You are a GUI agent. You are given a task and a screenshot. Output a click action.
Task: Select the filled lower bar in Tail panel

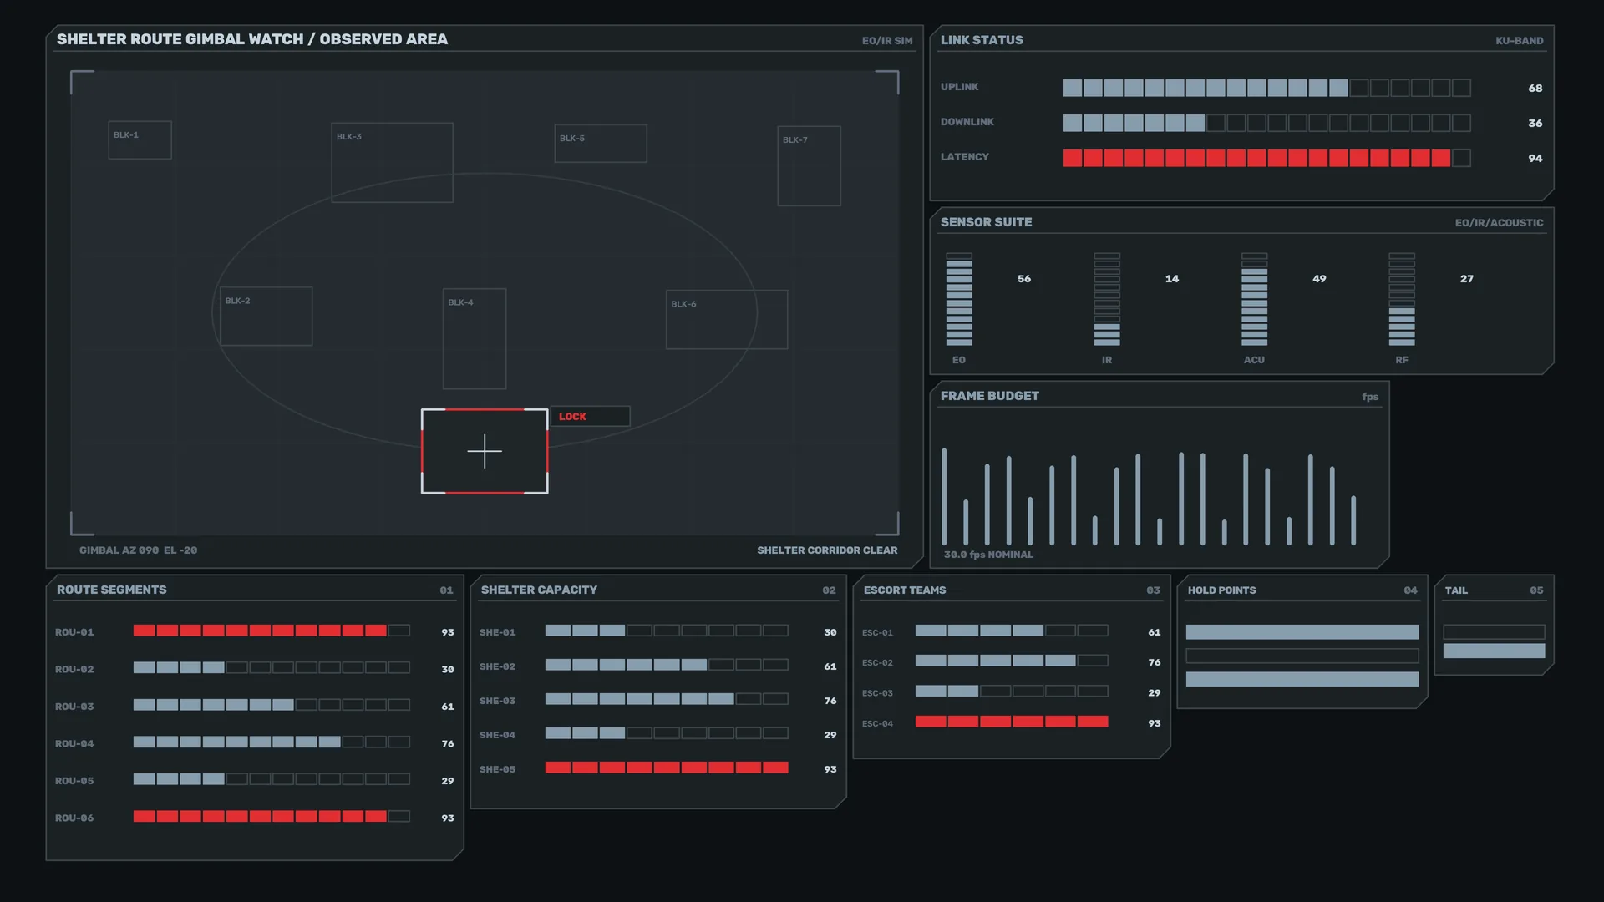click(1494, 651)
